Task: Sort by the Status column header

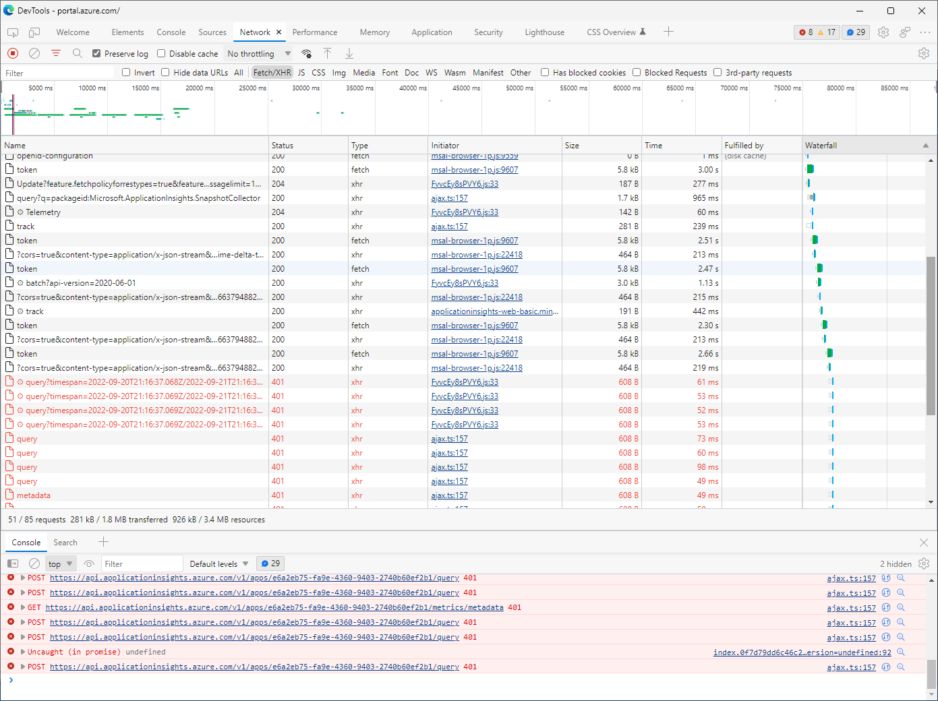Action: coord(307,145)
